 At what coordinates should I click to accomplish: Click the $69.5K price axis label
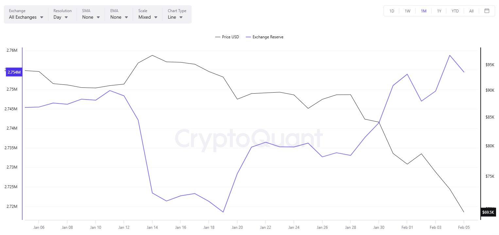tap(488, 212)
